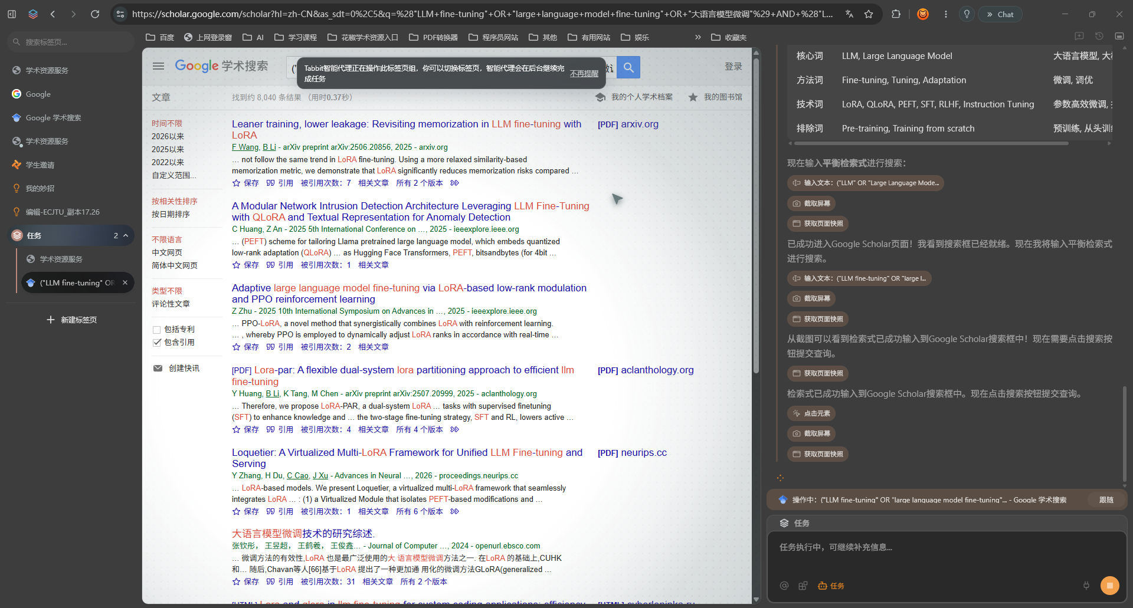Viewport: 1133px width, 608px height.
Task: Click the apps grid icon in input box
Action: pos(803,586)
